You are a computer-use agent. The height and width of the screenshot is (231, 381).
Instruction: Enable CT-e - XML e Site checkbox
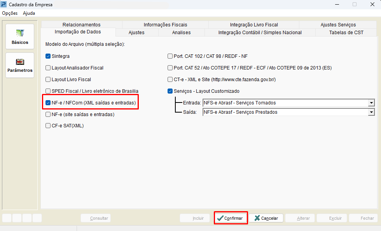pyautogui.click(x=170, y=79)
